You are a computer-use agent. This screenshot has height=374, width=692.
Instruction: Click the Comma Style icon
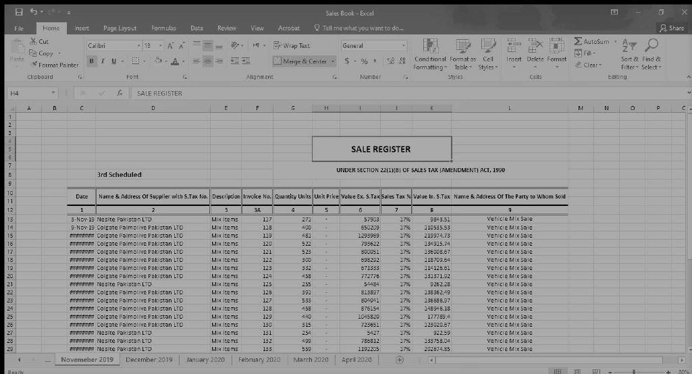375,61
